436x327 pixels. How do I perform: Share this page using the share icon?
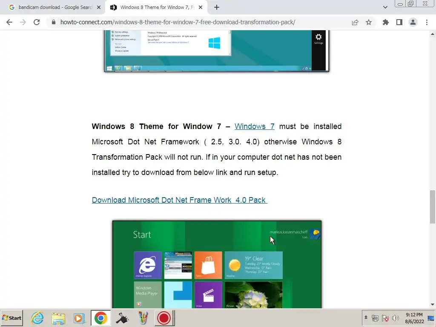355,22
